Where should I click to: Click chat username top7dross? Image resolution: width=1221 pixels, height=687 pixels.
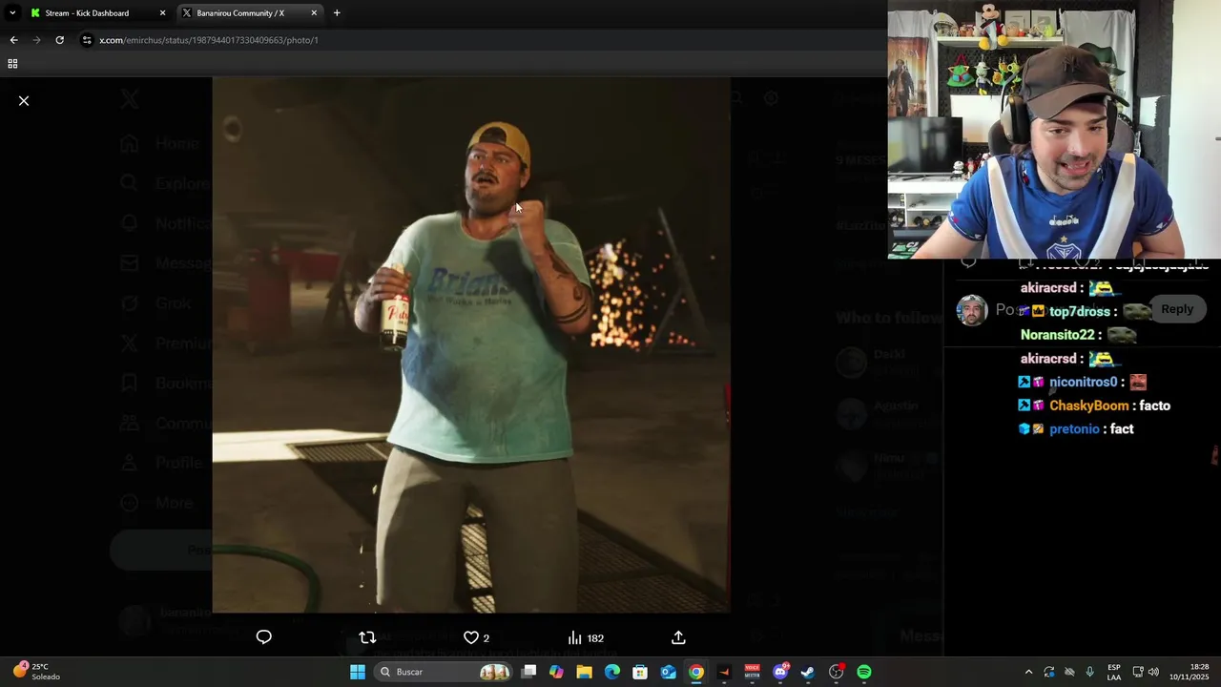(1080, 311)
